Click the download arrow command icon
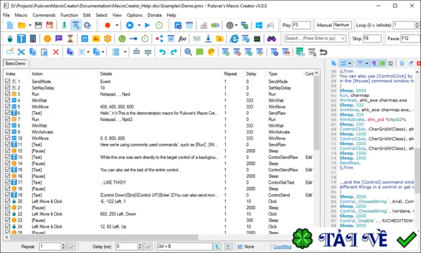The image size is (421, 253). click(208, 38)
